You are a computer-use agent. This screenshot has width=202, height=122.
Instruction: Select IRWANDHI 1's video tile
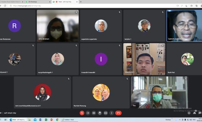(x=144, y=59)
